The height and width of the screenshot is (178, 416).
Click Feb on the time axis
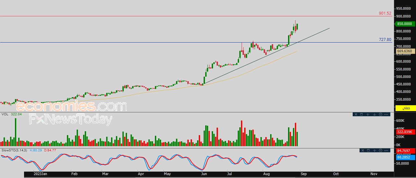[x=74, y=174]
